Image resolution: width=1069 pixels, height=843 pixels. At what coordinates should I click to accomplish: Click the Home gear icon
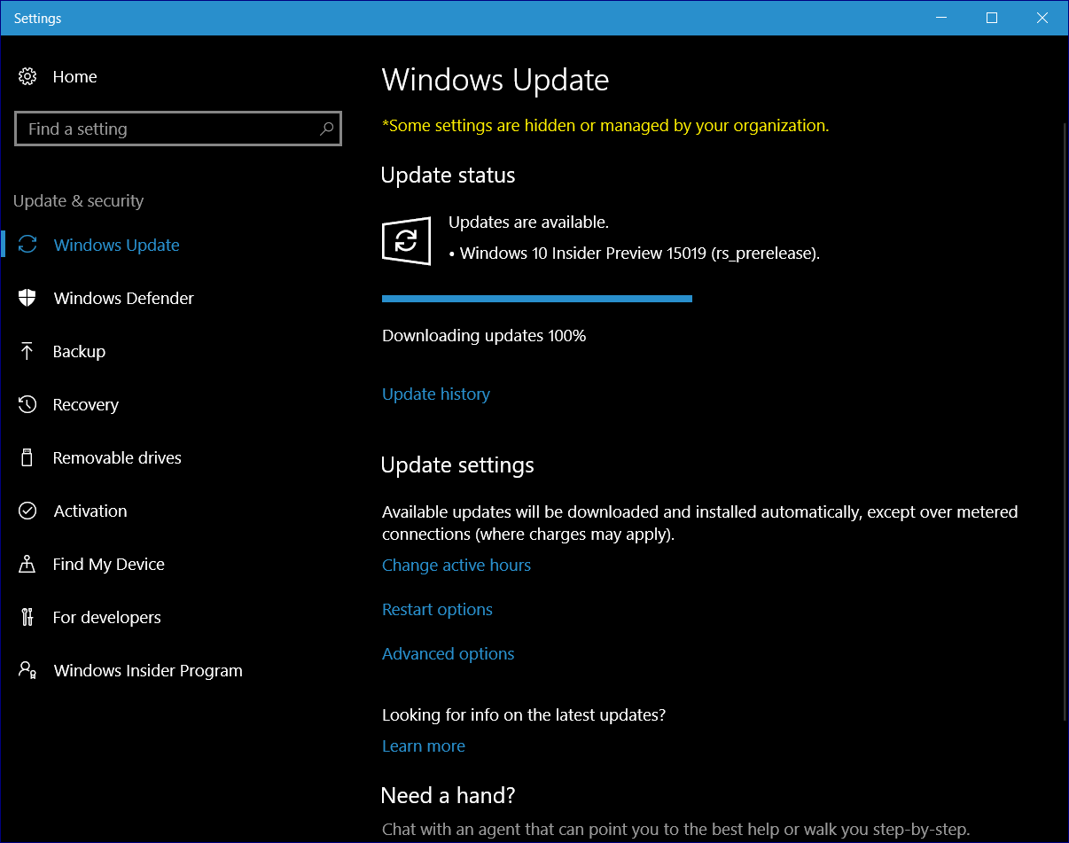[27, 77]
